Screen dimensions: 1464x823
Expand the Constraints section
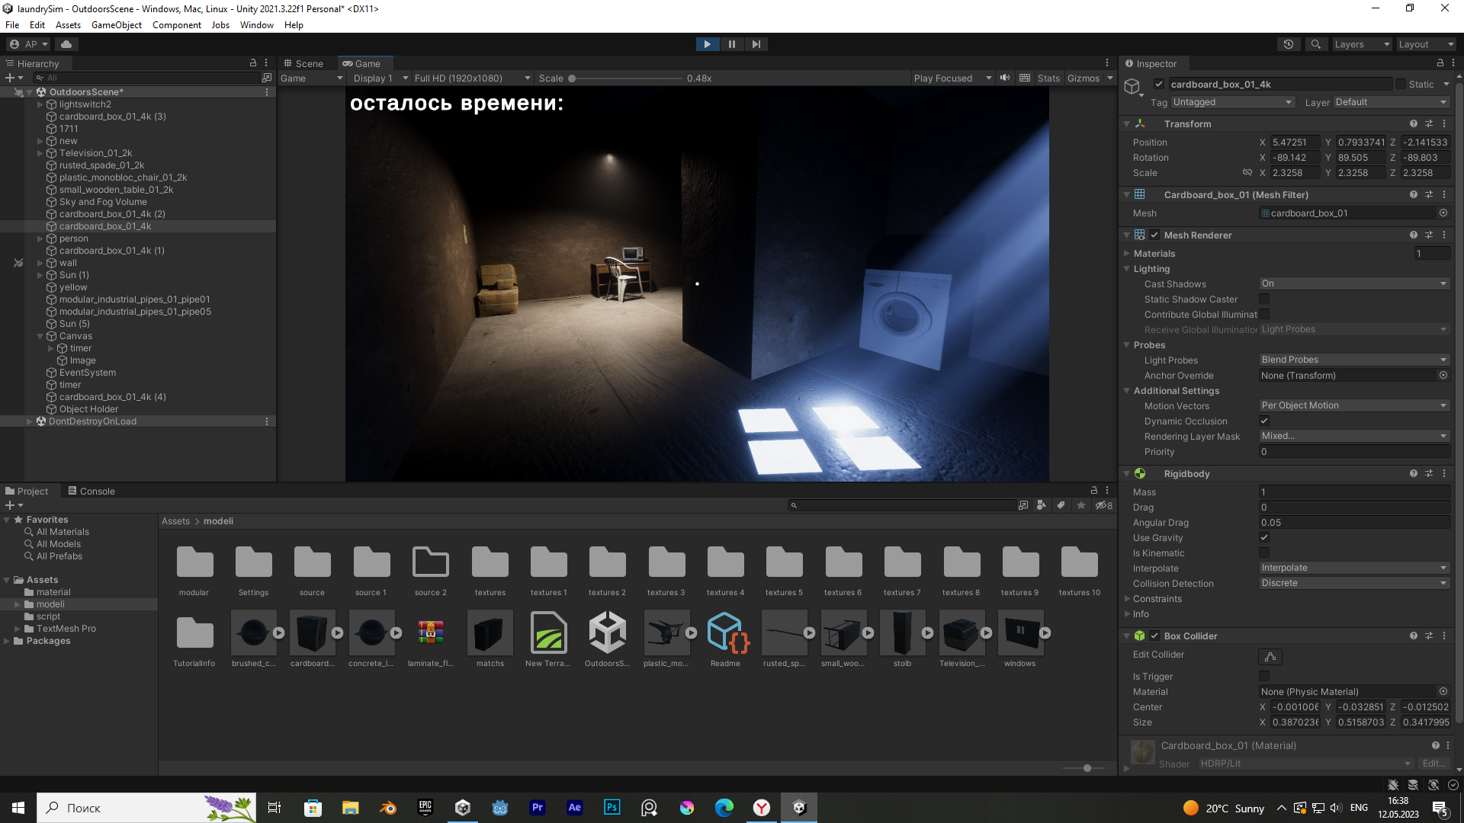1127,599
